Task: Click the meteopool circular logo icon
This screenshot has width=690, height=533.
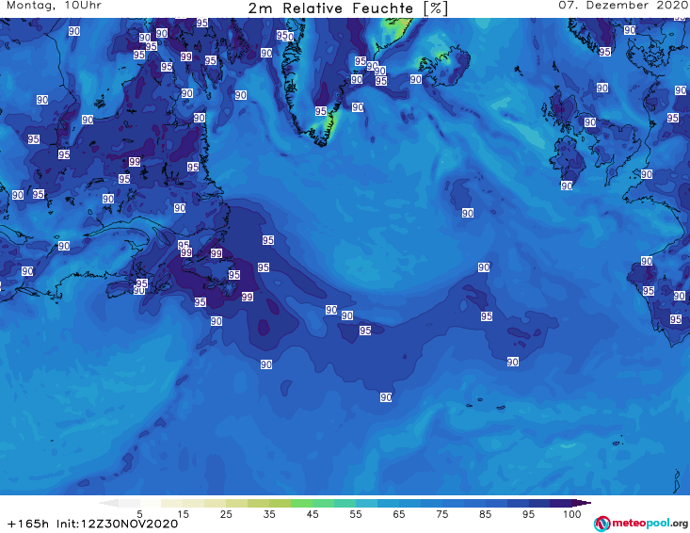Action: click(x=602, y=524)
